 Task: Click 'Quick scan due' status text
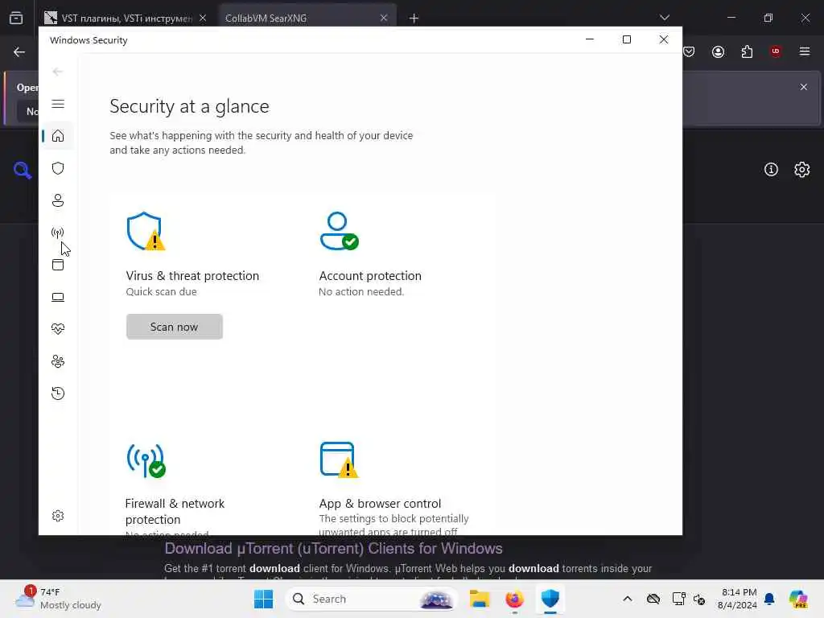click(161, 291)
